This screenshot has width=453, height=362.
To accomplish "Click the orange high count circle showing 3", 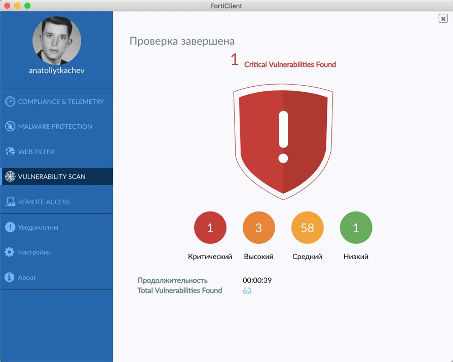I will click(x=258, y=228).
